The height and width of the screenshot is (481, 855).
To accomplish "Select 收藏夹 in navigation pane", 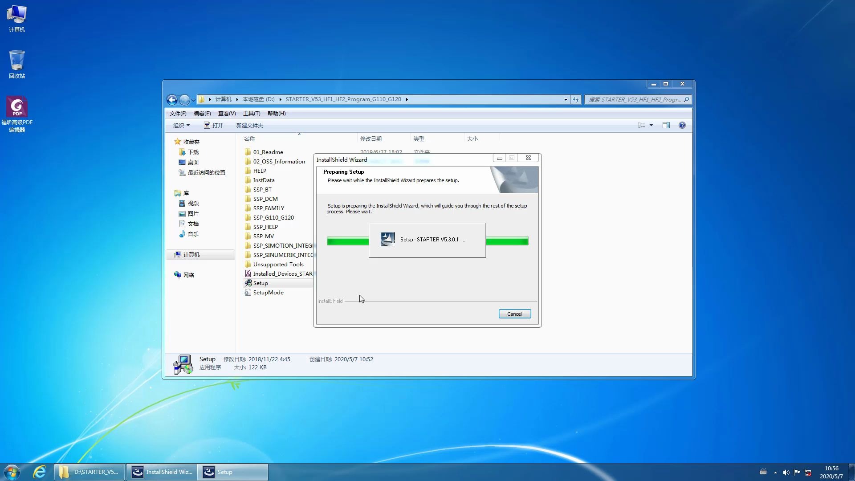I will point(187,142).
